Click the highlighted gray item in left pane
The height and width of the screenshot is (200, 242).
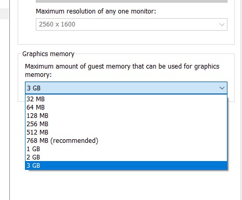4,14
